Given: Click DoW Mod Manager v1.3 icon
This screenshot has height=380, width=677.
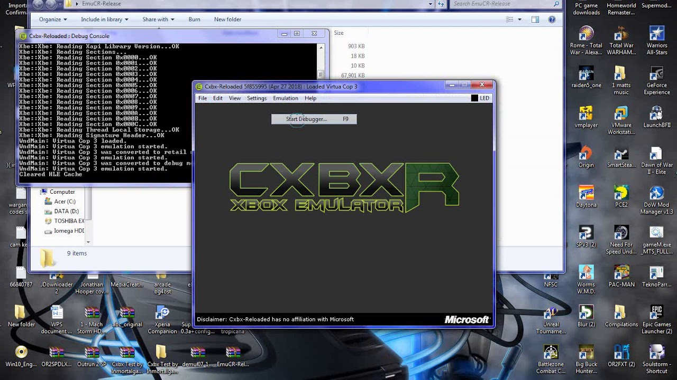Looking at the screenshot, I should 656,199.
